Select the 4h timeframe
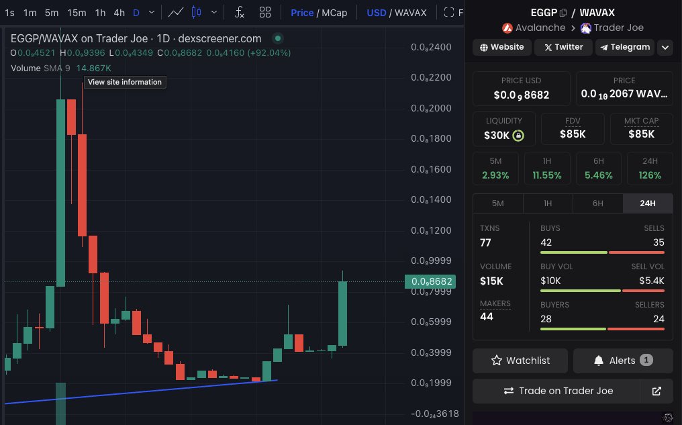The height and width of the screenshot is (425, 682). pyautogui.click(x=119, y=13)
